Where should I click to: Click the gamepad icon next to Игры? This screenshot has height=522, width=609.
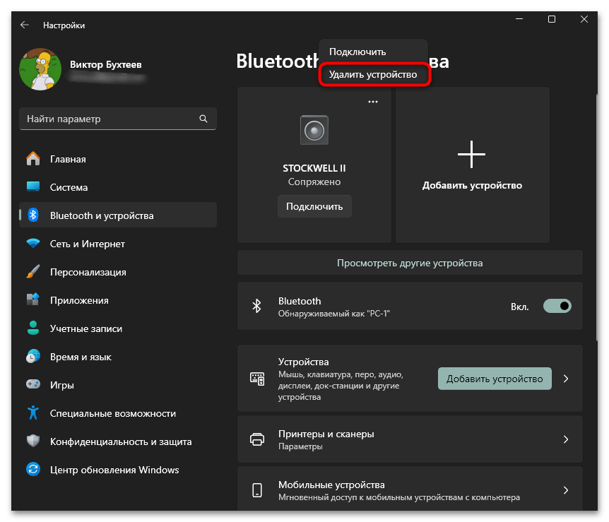33,384
